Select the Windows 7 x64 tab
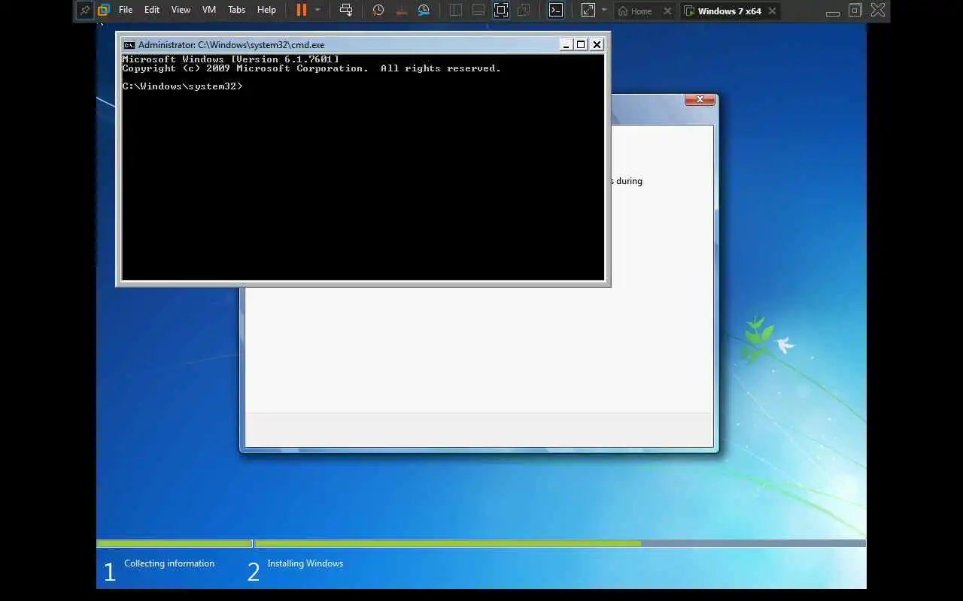 (722, 11)
